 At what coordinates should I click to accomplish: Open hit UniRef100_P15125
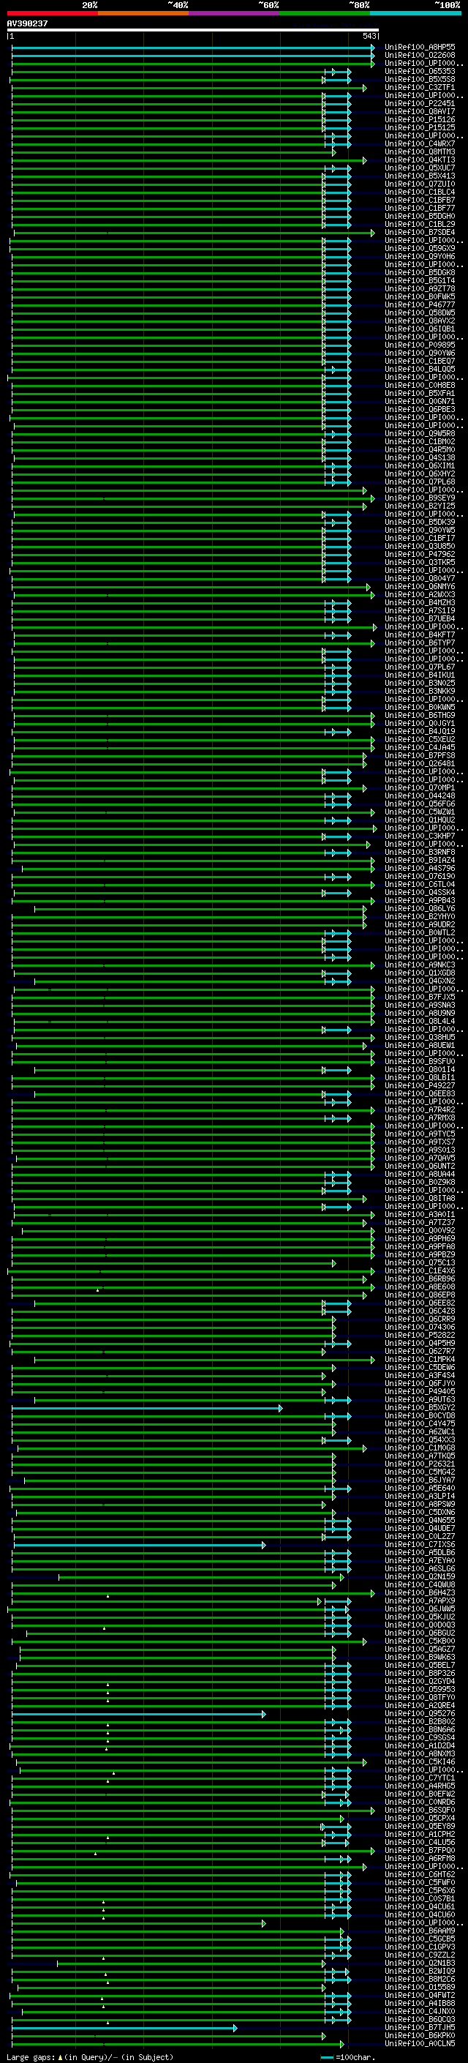(420, 127)
